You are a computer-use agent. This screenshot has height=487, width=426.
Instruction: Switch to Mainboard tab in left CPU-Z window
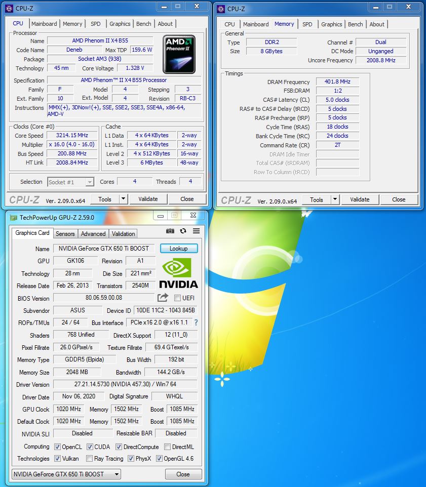(x=44, y=24)
